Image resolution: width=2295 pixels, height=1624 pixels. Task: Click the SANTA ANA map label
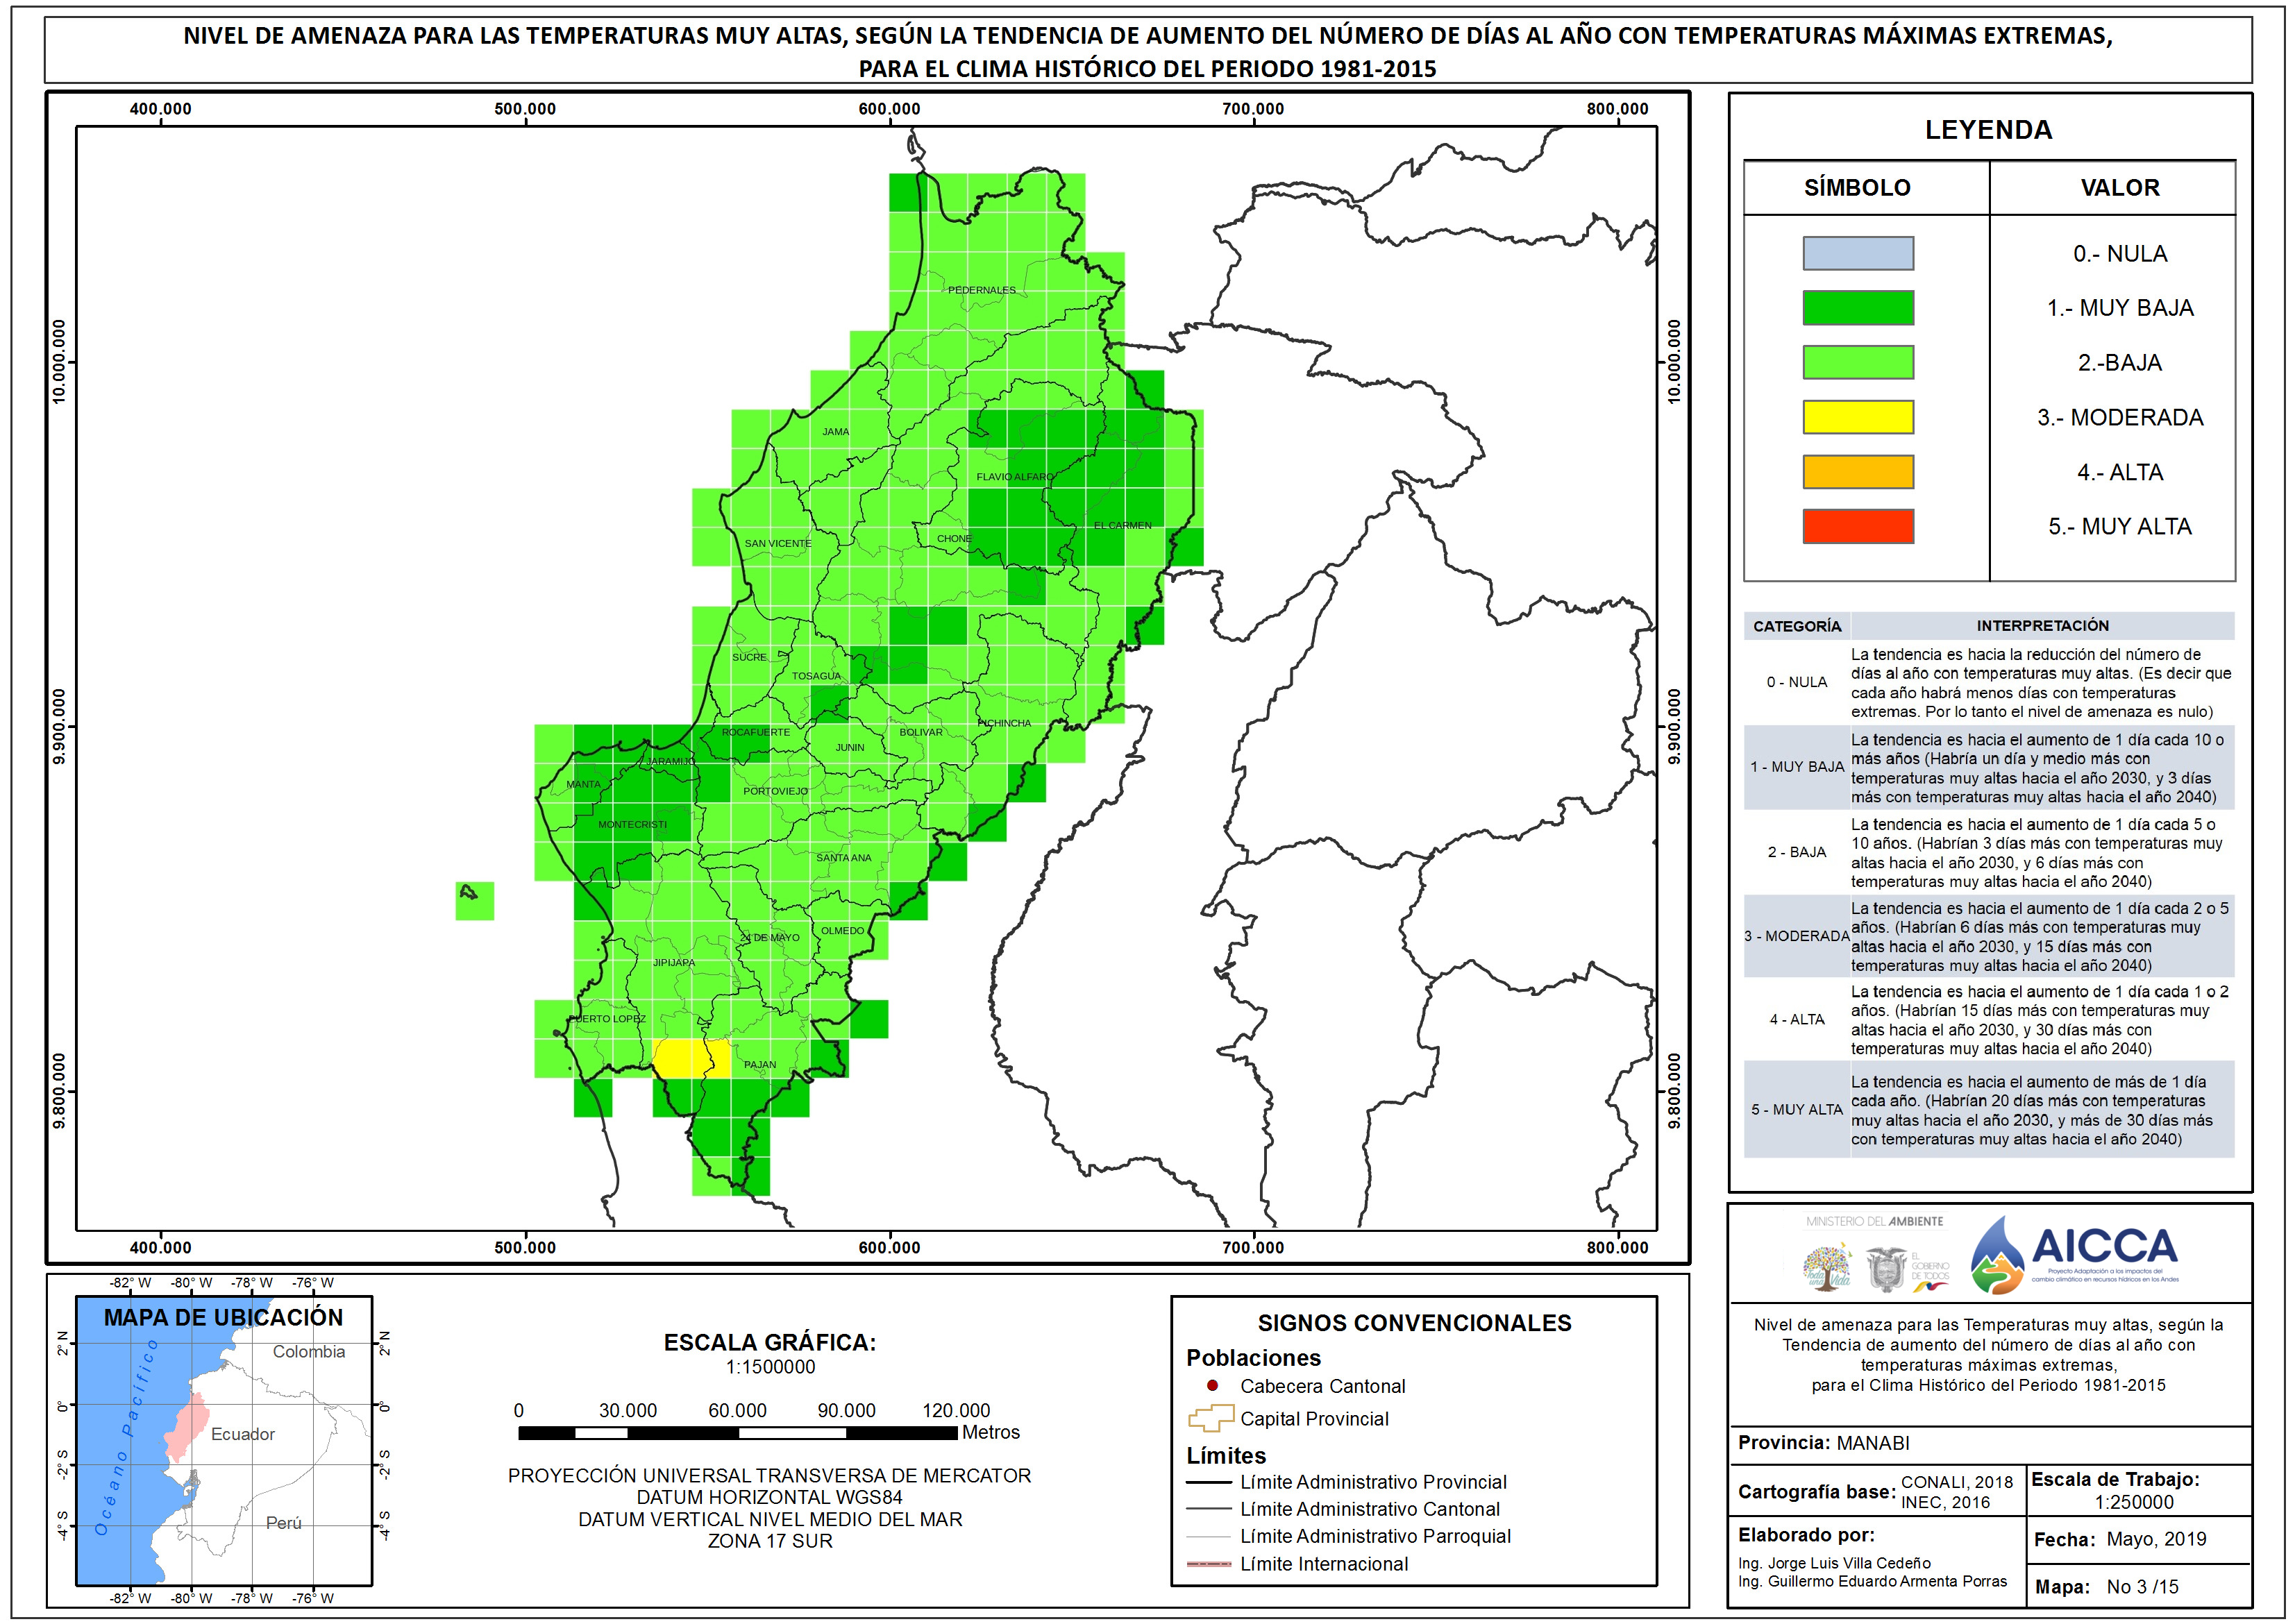843,858
